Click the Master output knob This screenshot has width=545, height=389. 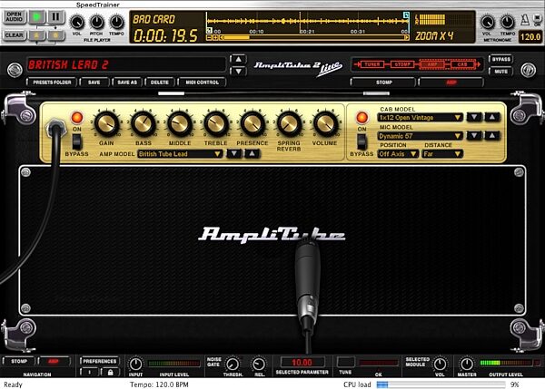click(467, 364)
